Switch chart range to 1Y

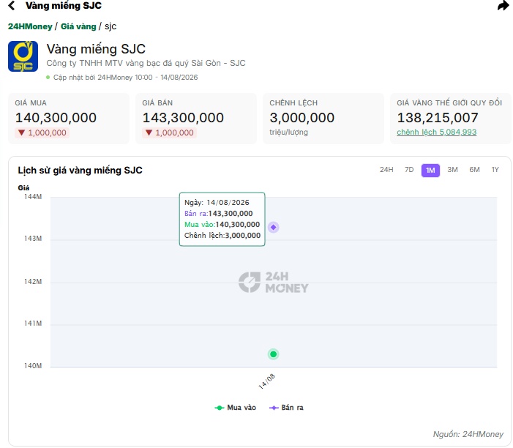495,170
